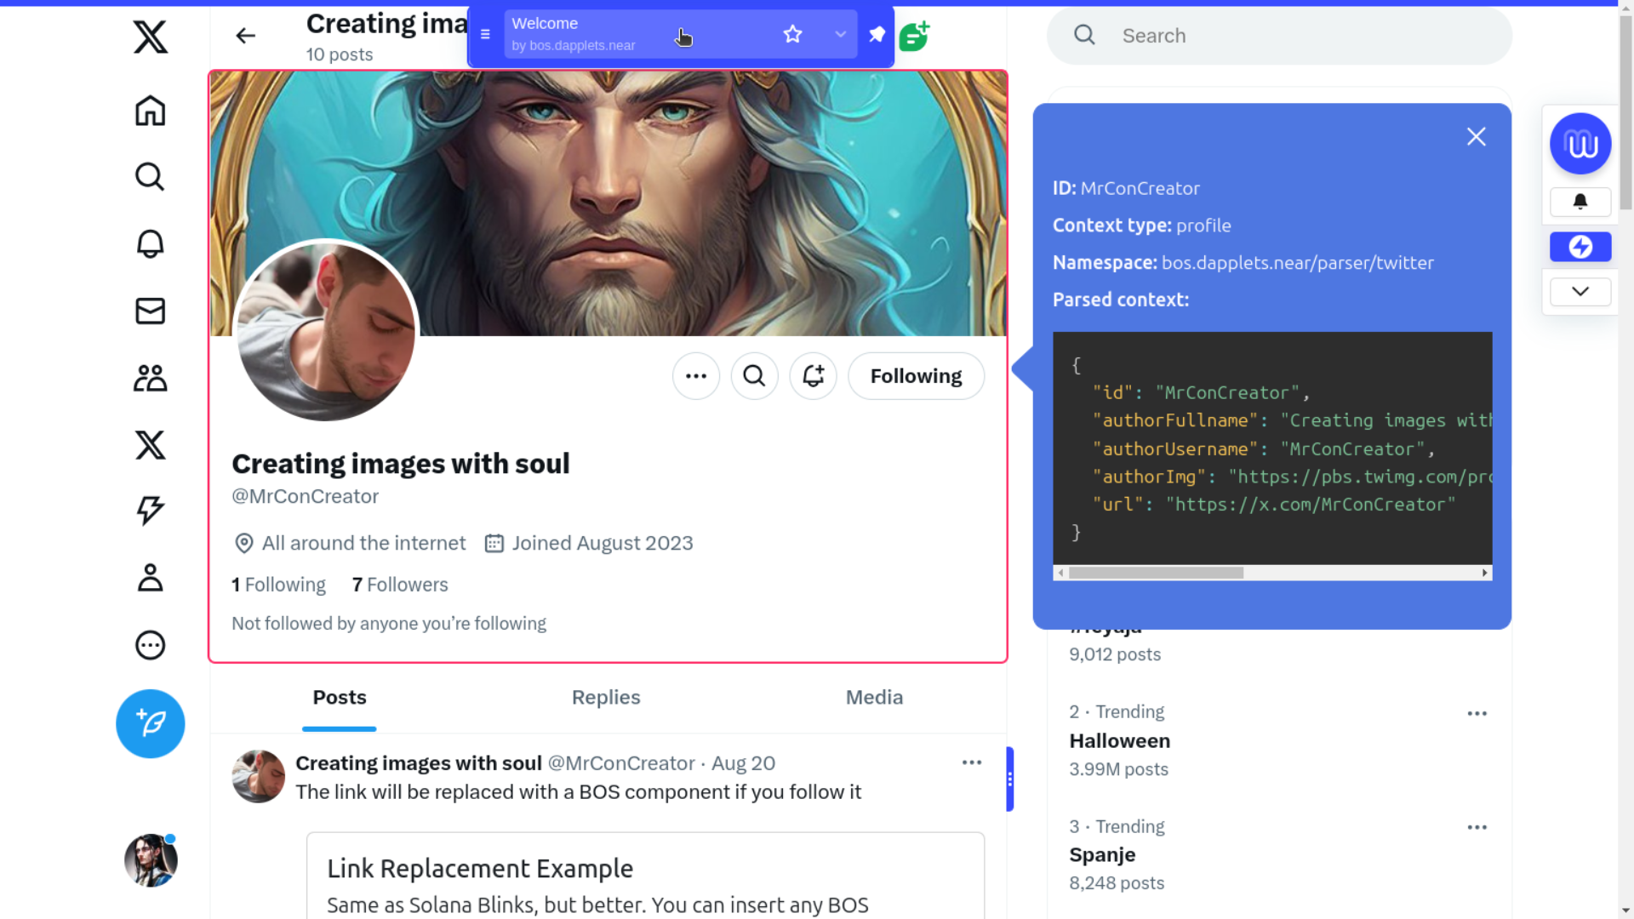Click the parsed context horizontal scrollbar
The height and width of the screenshot is (919, 1634).
[x=1156, y=573]
